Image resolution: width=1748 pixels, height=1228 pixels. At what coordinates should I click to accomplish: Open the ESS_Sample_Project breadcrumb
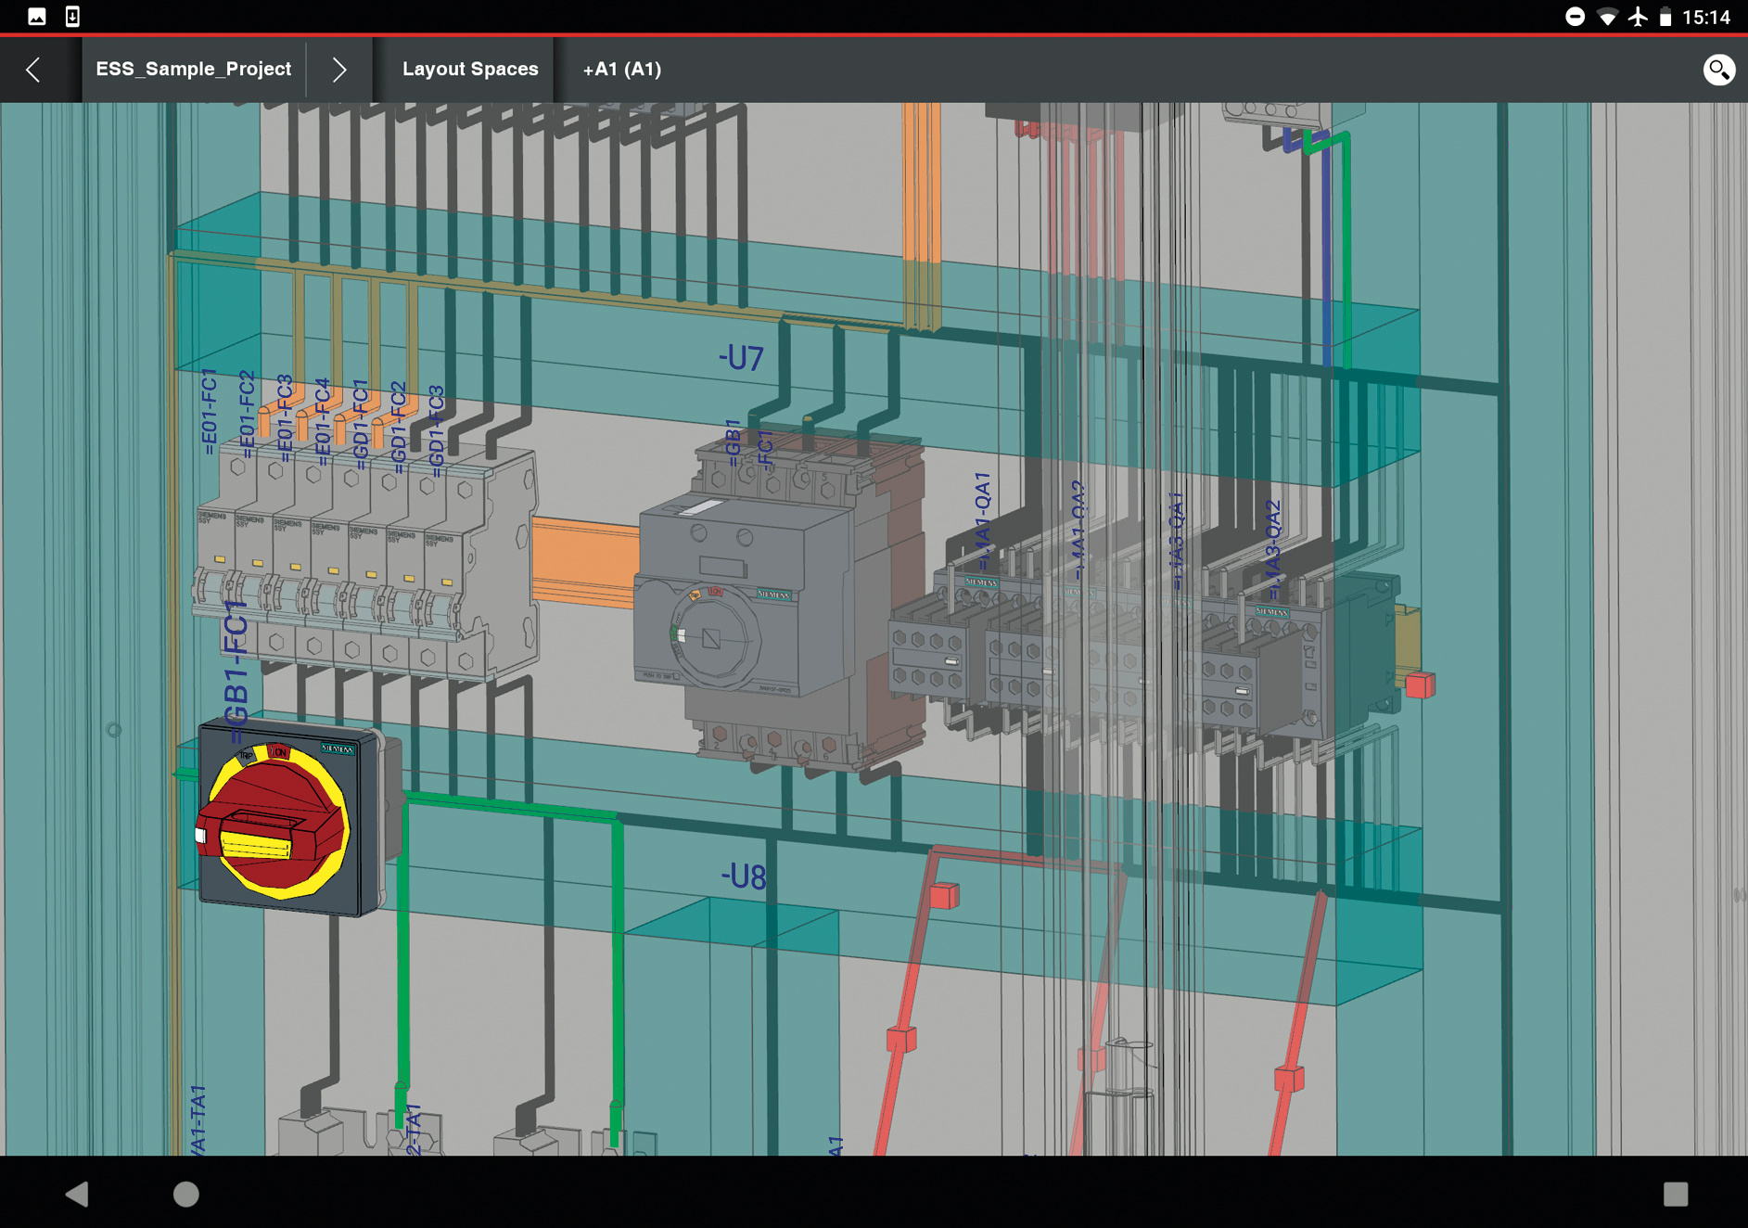pyautogui.click(x=193, y=70)
